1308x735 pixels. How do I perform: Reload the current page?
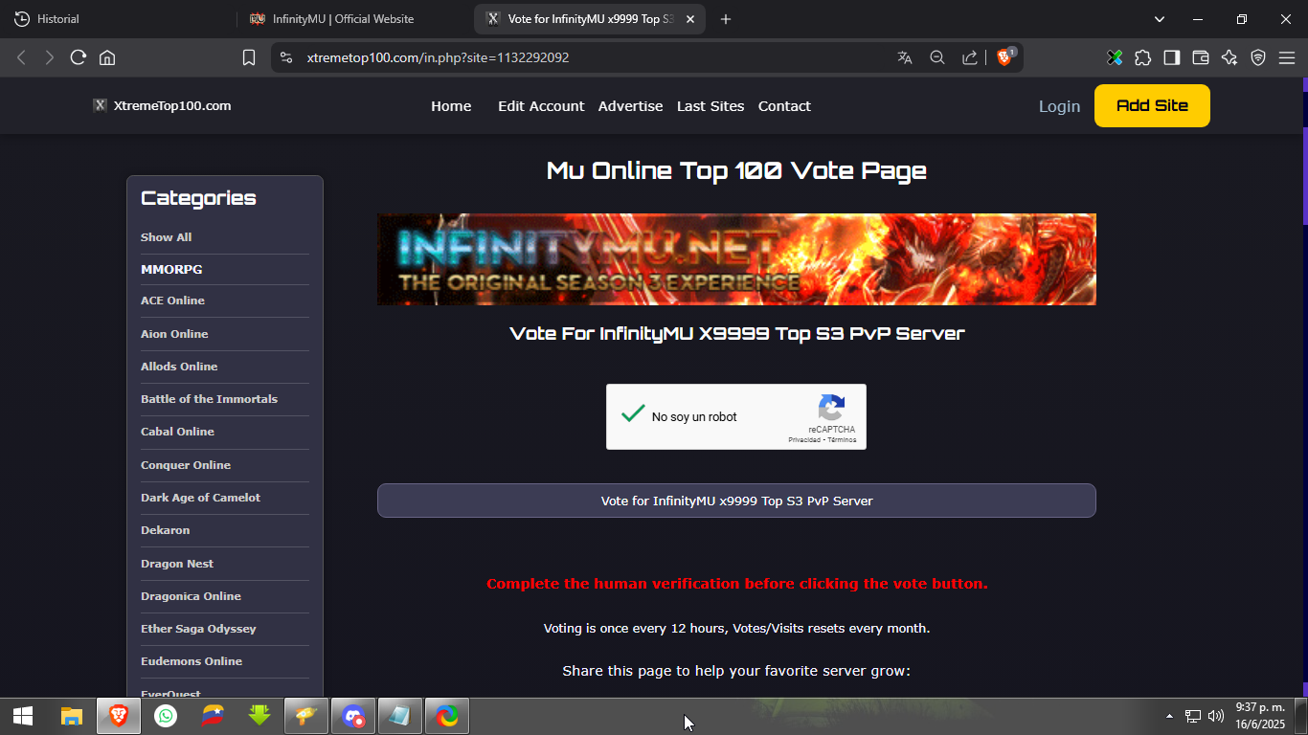(x=79, y=57)
